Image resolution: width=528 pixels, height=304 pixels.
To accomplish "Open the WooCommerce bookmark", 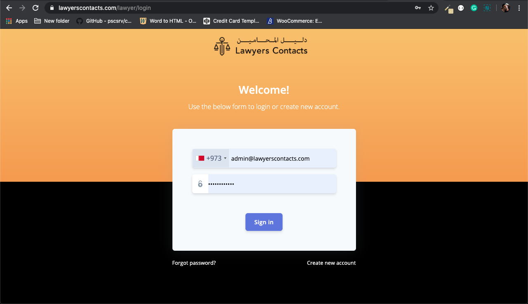I will (x=294, y=21).
